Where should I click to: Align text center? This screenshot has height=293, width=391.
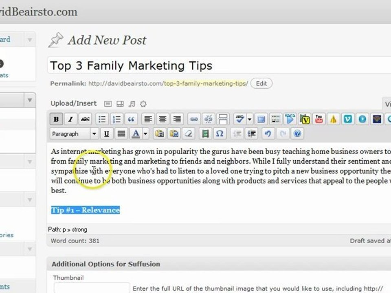tap(163, 119)
